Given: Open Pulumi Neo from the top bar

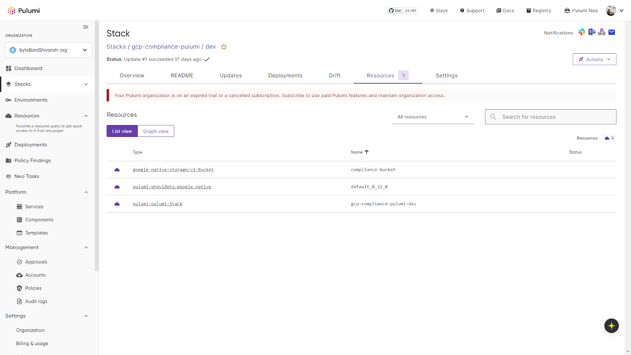Looking at the screenshot, I should coord(581,11).
